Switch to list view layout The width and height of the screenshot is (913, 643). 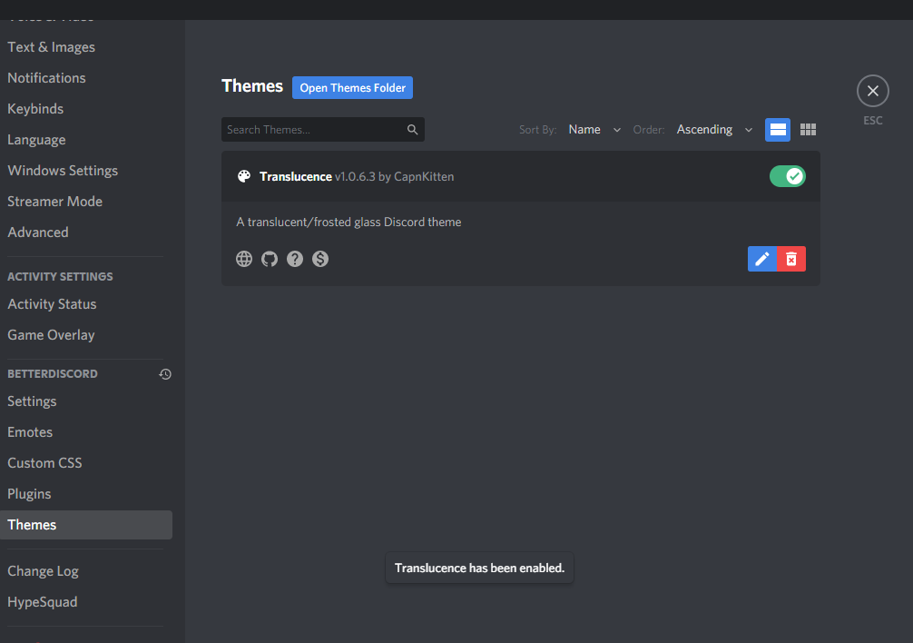(x=778, y=129)
